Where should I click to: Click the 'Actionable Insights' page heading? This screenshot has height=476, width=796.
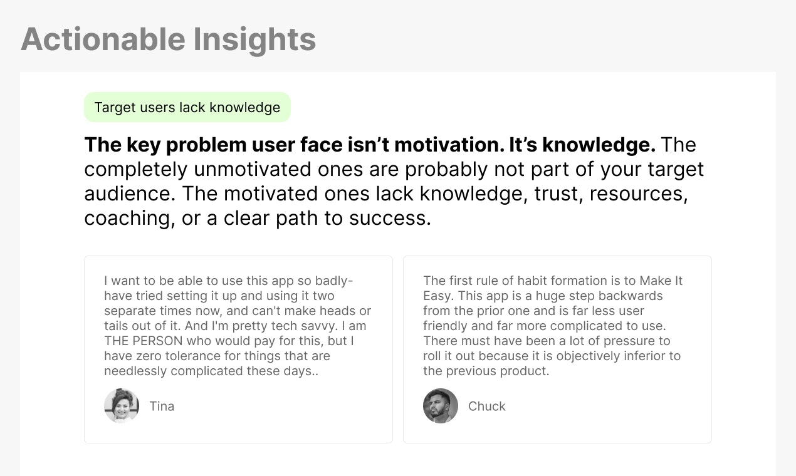click(x=169, y=39)
